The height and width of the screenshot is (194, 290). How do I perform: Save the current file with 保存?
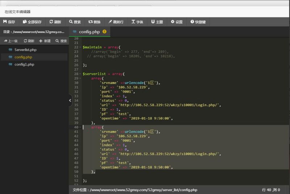coord(9,22)
